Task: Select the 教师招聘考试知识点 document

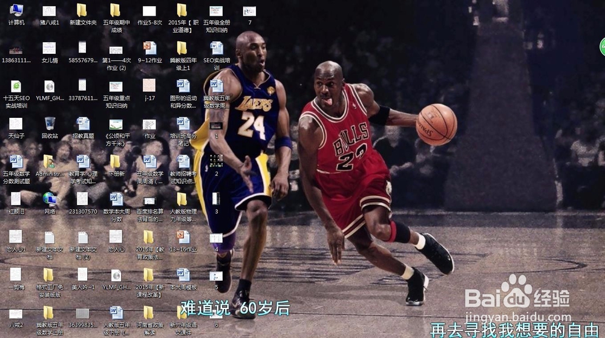Action: 183,161
